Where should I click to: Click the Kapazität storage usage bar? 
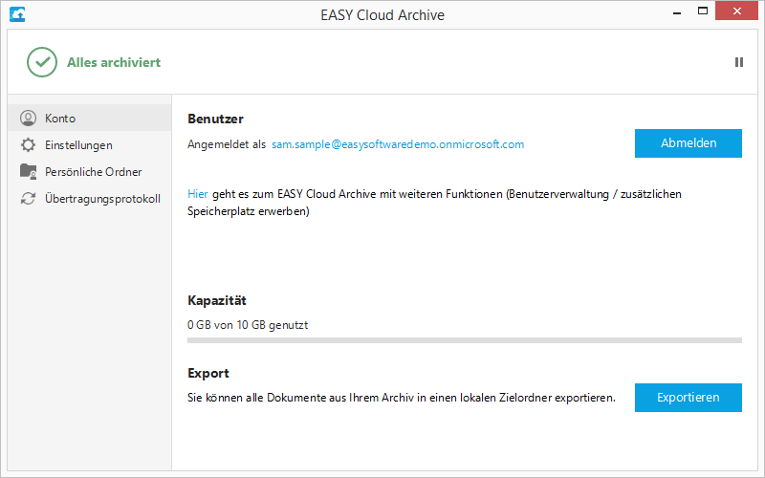(x=465, y=339)
